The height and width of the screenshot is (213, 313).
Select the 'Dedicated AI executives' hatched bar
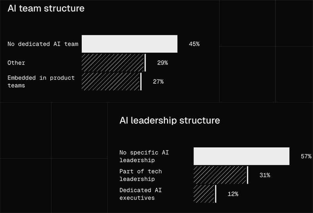pos(205,194)
